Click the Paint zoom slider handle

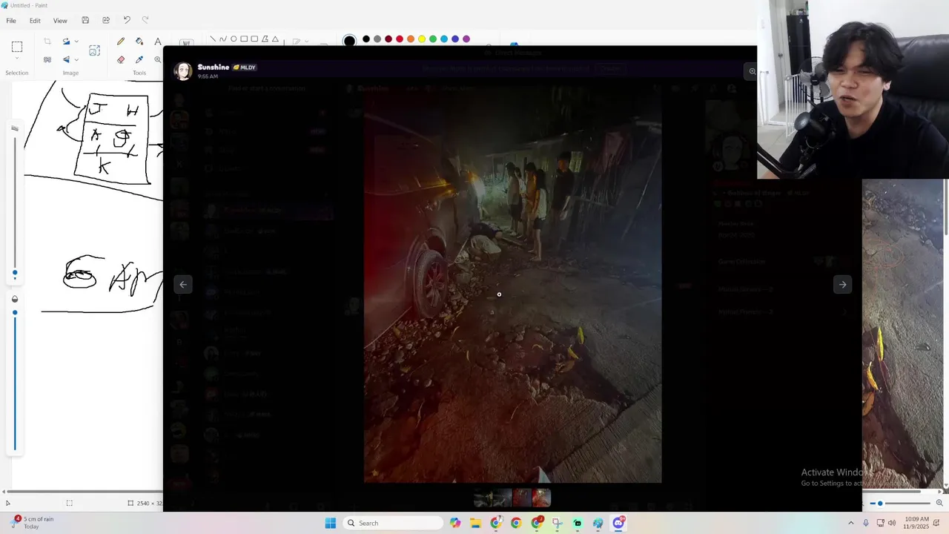tap(880, 503)
